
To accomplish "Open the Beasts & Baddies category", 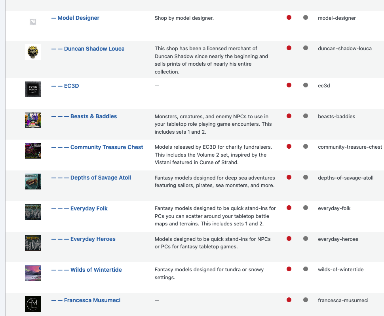I will [x=93, y=116].
